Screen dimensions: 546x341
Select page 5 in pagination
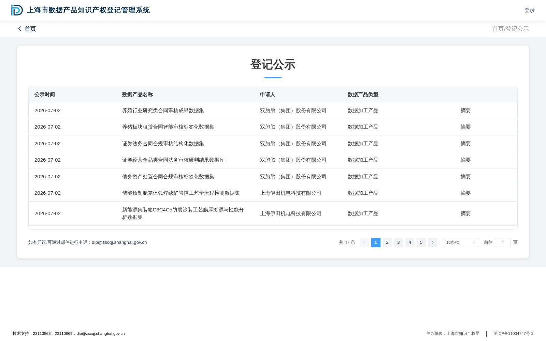(x=421, y=242)
